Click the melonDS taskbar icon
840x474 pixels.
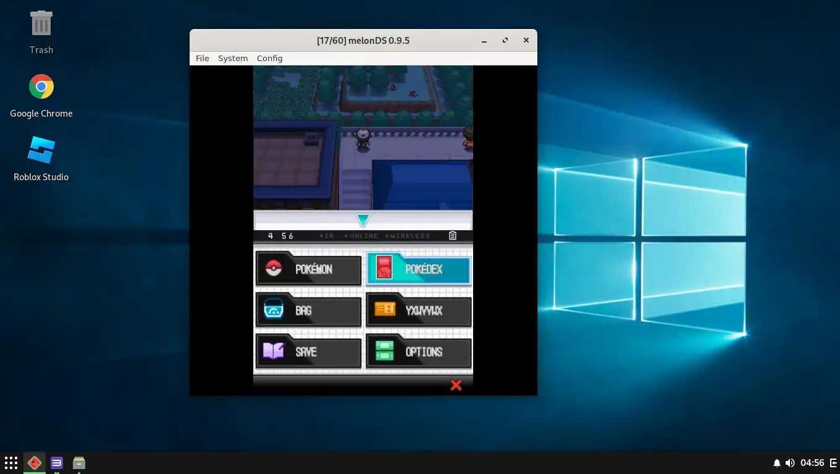(x=35, y=462)
